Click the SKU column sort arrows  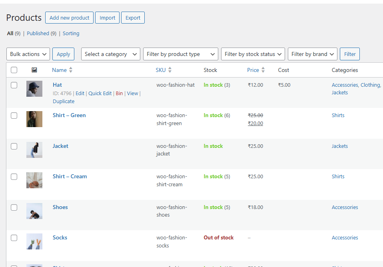[x=170, y=70]
